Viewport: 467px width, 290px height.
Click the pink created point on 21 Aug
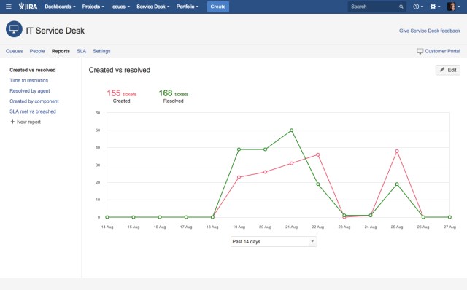[292, 163]
